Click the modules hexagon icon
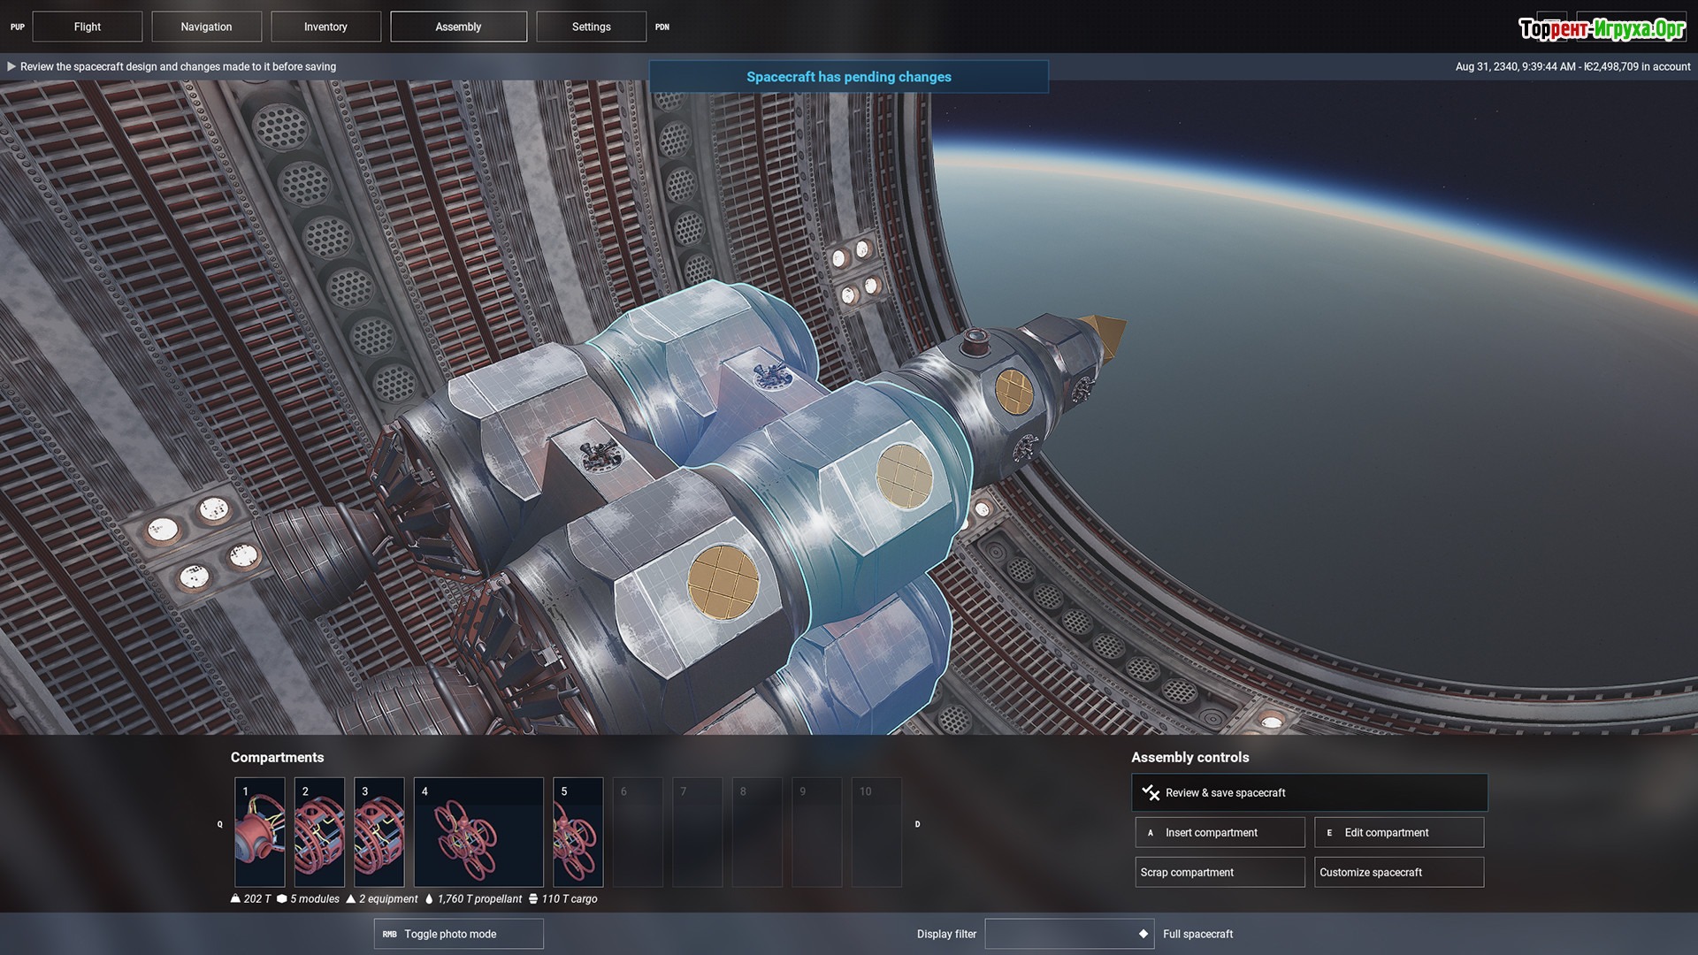1698x955 pixels. pyautogui.click(x=282, y=898)
